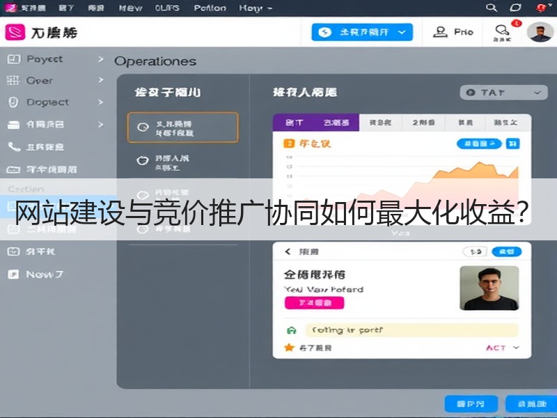
Task: Click the blue pill button on profile card
Action: tap(507, 251)
